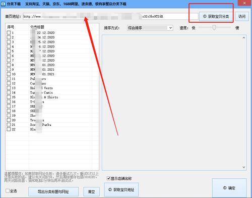Select the checkbox in row 13

[9, 88]
